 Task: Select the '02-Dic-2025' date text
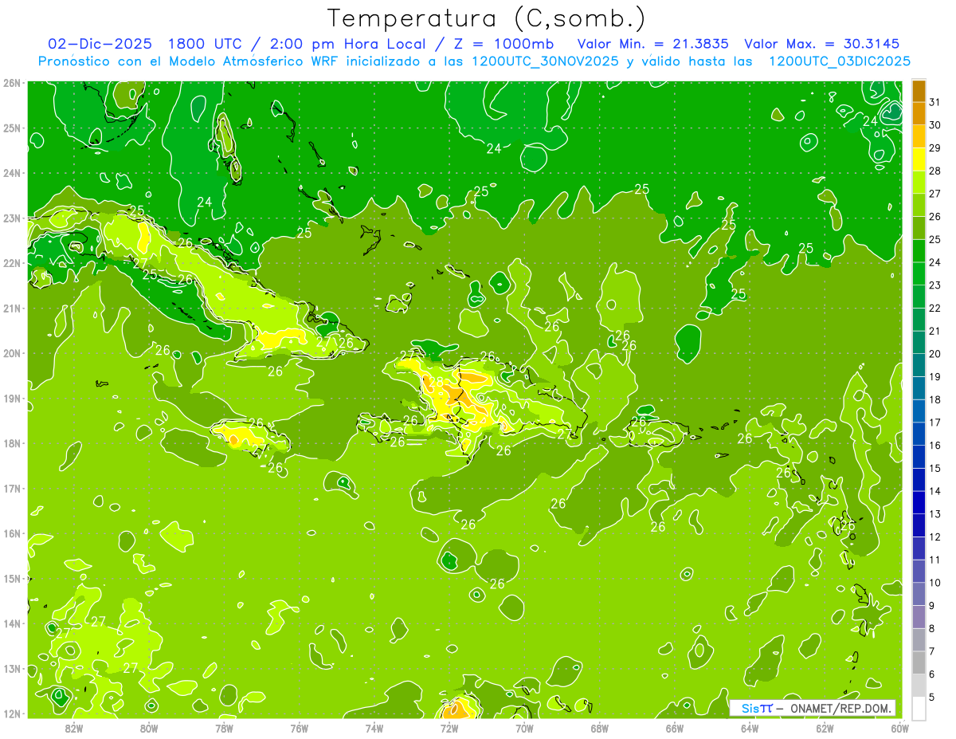point(100,44)
